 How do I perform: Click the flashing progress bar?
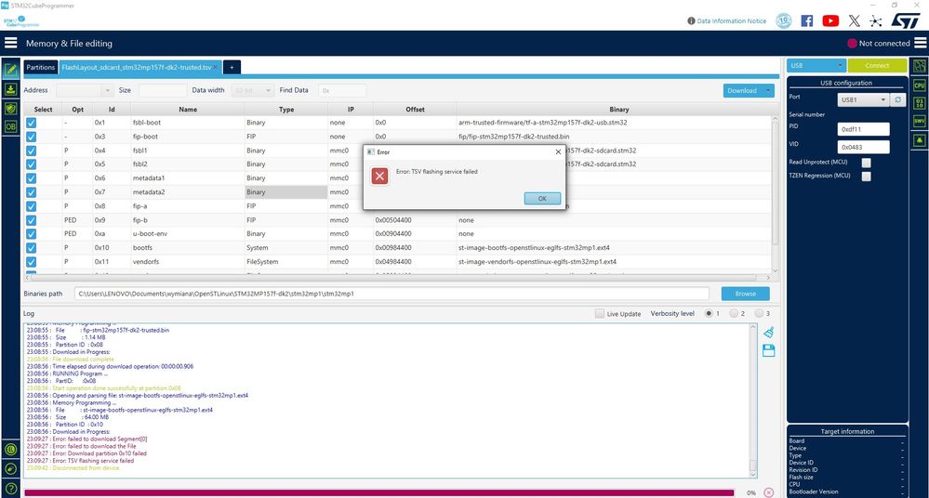[x=379, y=492]
